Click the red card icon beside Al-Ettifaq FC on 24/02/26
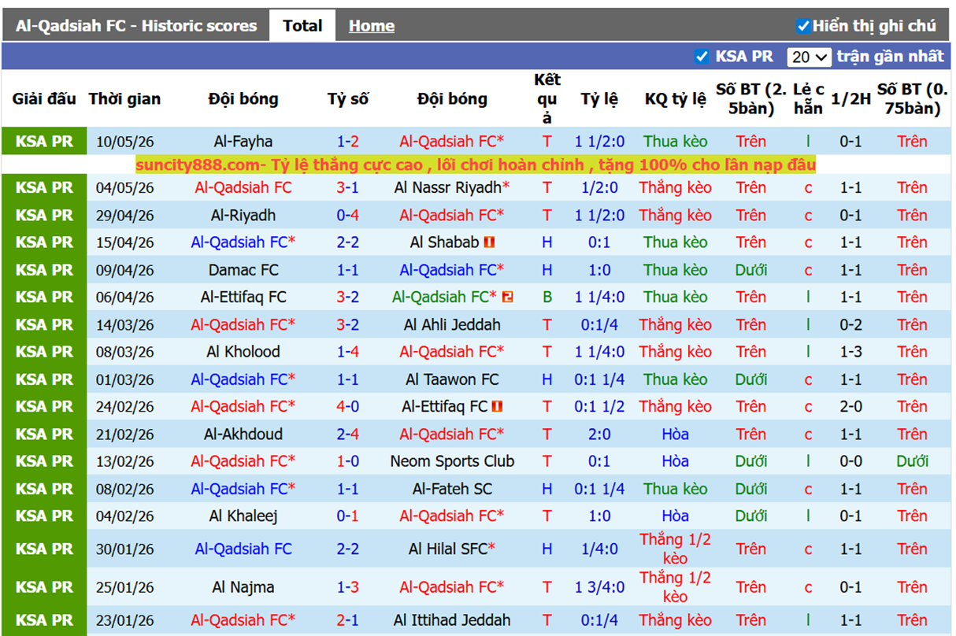This screenshot has width=956, height=636. pyautogui.click(x=497, y=407)
